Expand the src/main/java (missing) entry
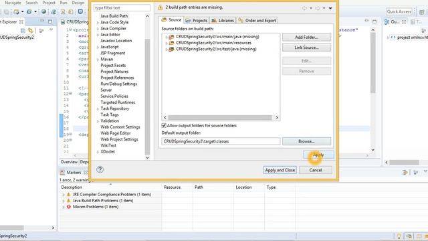Screen dimensions: 428x241 [167, 37]
